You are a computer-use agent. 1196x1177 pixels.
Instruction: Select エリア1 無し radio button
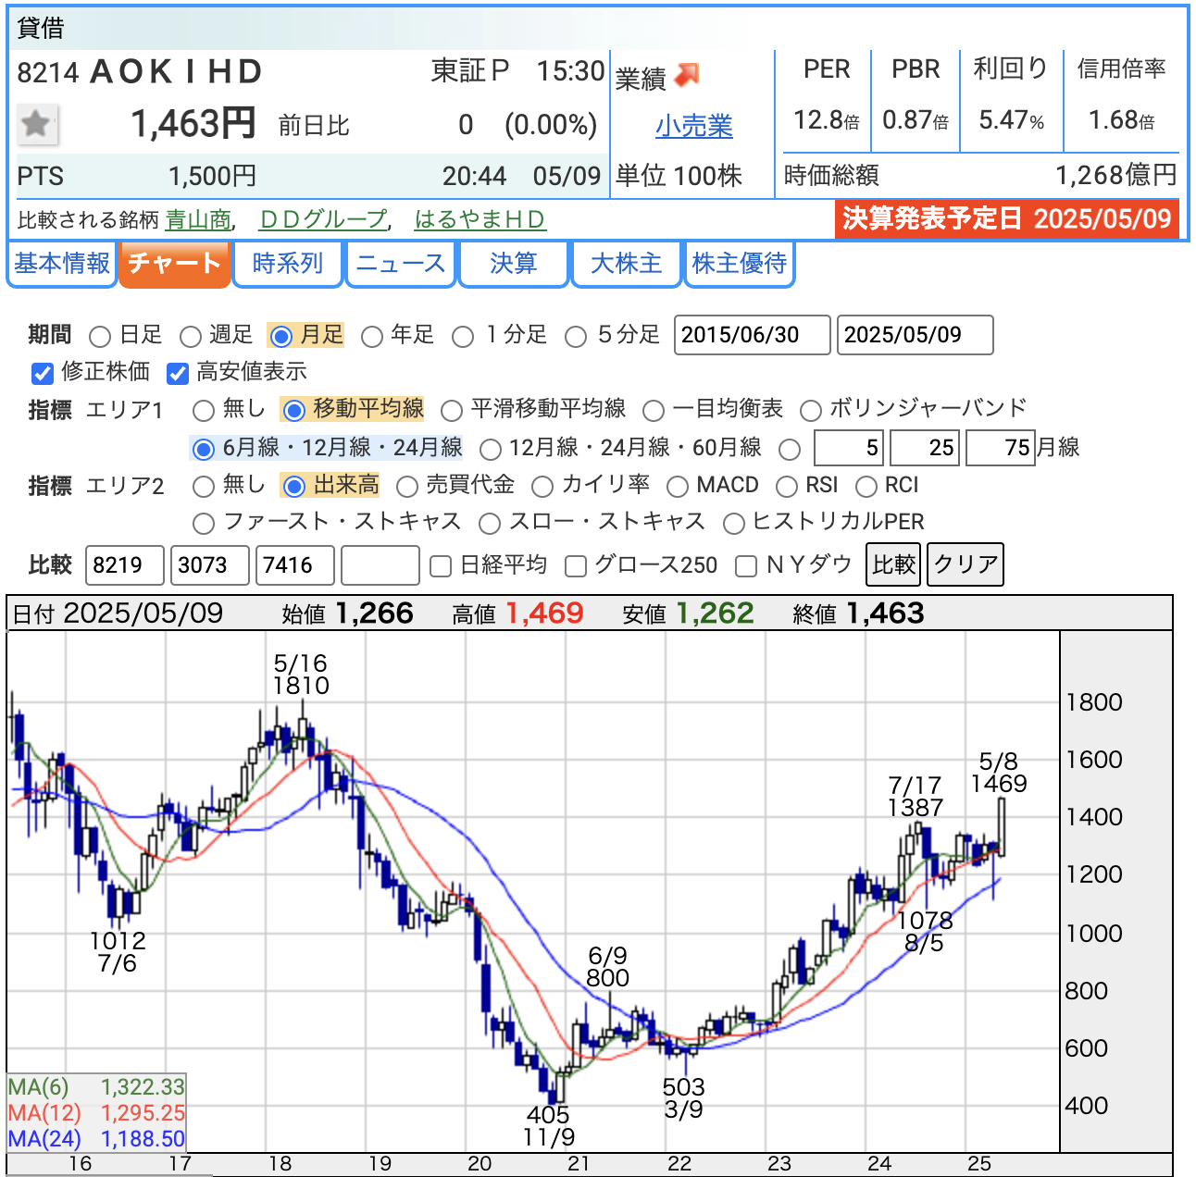tap(203, 410)
